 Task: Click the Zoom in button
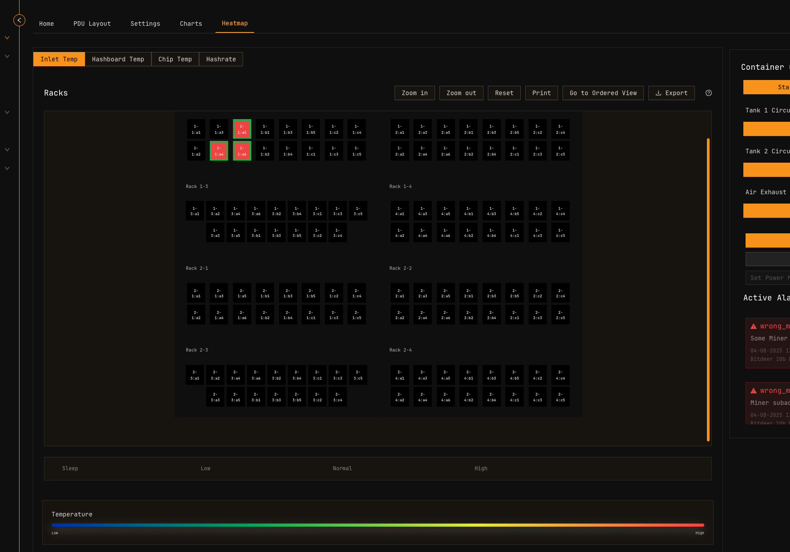(415, 93)
